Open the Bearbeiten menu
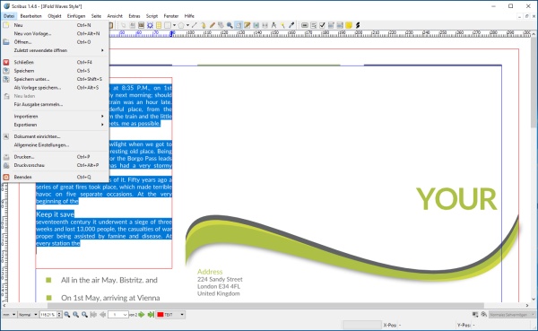 [x=30, y=16]
